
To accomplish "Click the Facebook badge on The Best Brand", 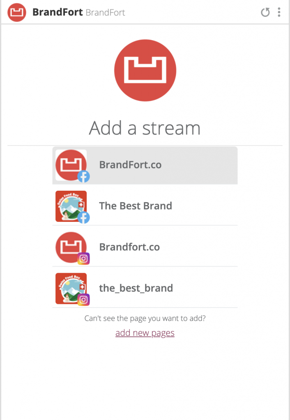I will pyautogui.click(x=83, y=217).
